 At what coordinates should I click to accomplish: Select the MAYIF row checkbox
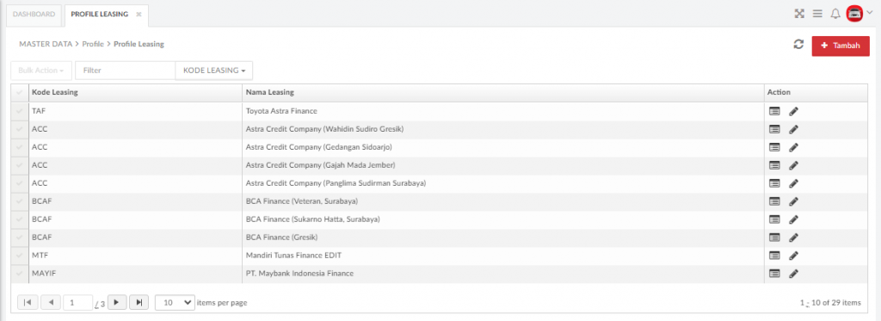point(20,273)
